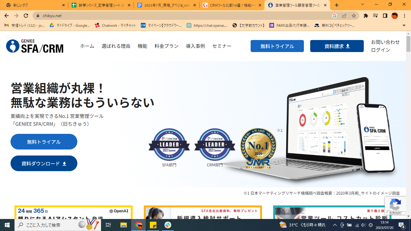Viewport: 411px width, 231px height.
Task: Expand hidden bookmarks with double chevron
Action: (x=404, y=26)
